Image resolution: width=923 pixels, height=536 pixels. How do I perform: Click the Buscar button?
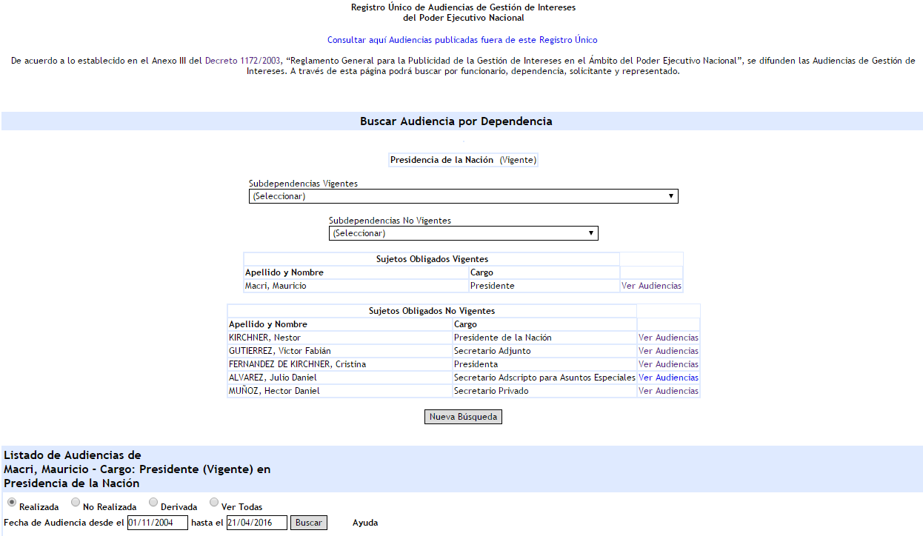308,523
